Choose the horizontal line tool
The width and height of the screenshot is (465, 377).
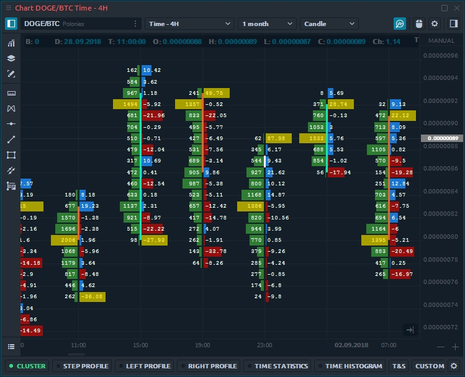pos(11,124)
